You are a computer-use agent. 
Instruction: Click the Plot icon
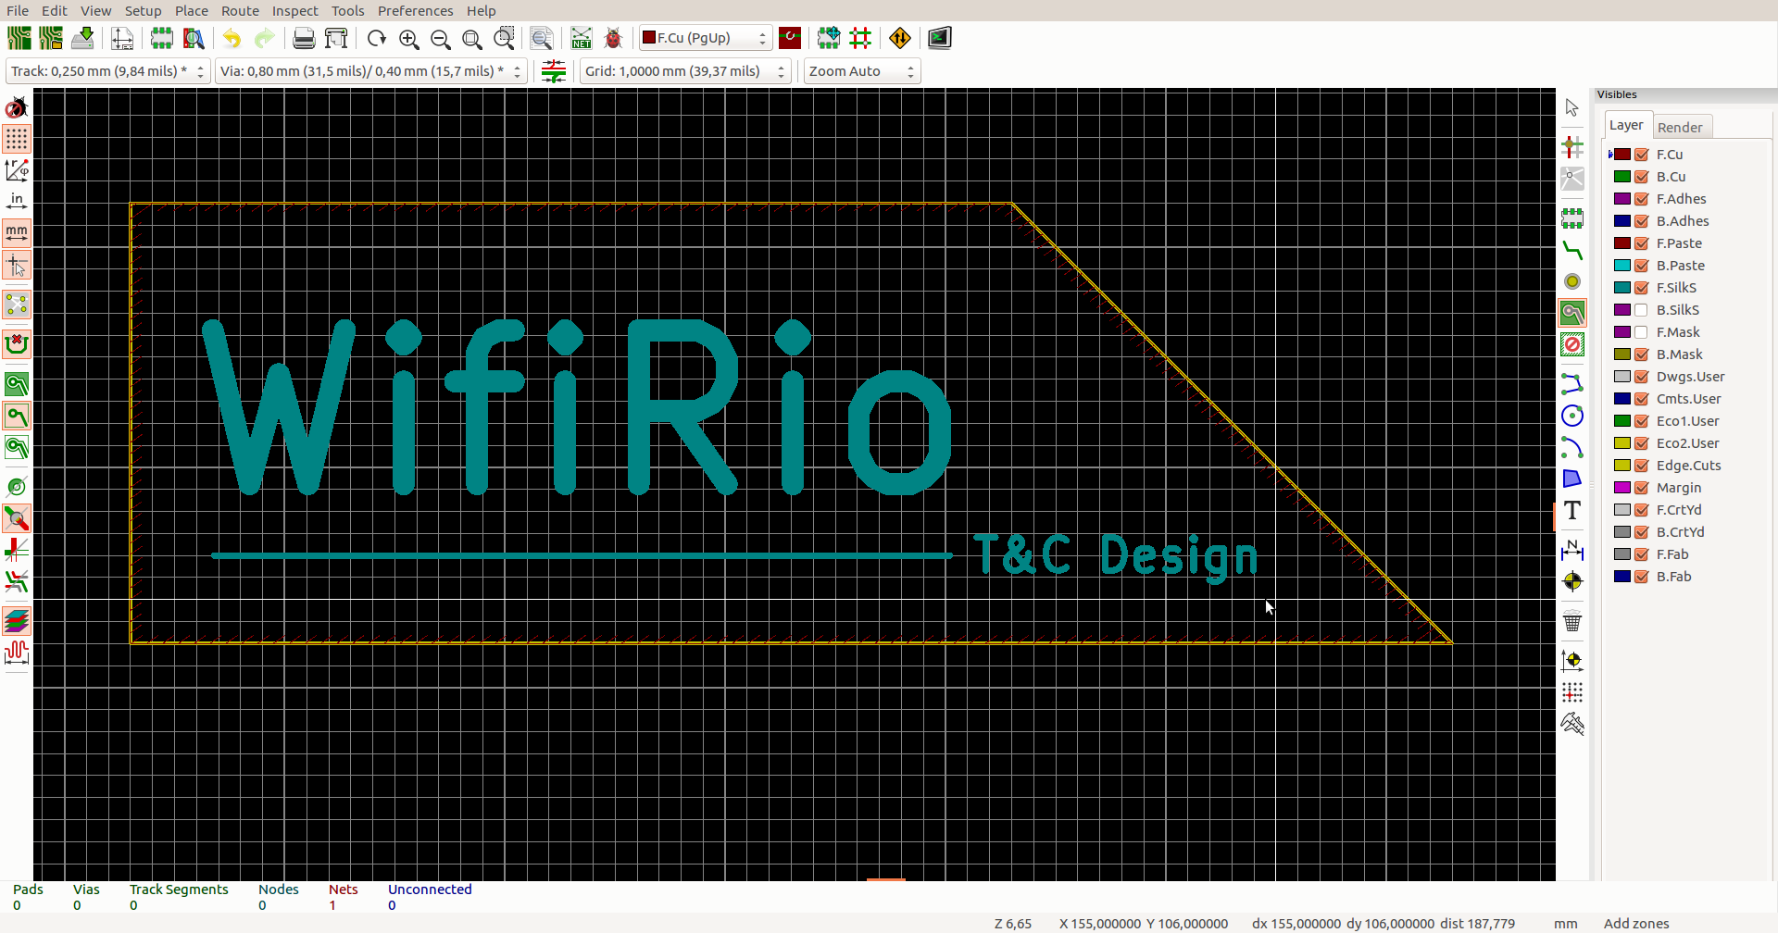point(336,38)
